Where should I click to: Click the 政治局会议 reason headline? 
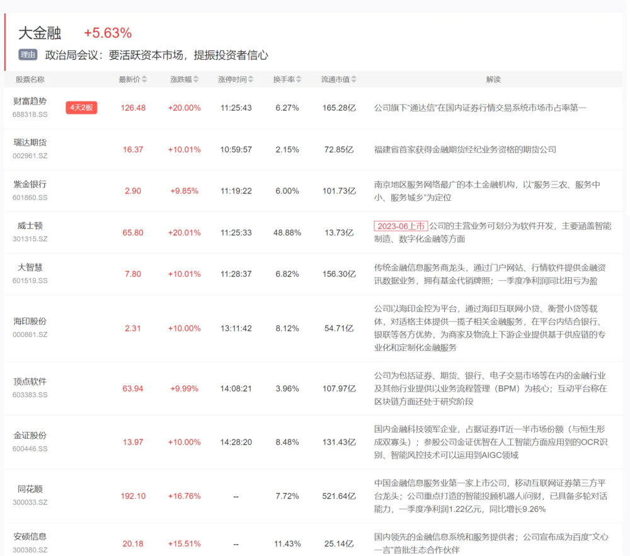156,55
